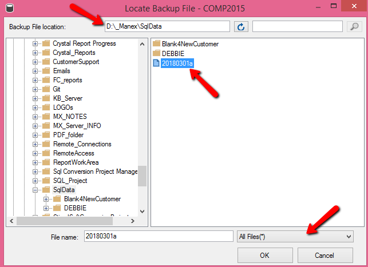Select Remote_Connections in folder tree
The image size is (368, 267).
click(82, 144)
